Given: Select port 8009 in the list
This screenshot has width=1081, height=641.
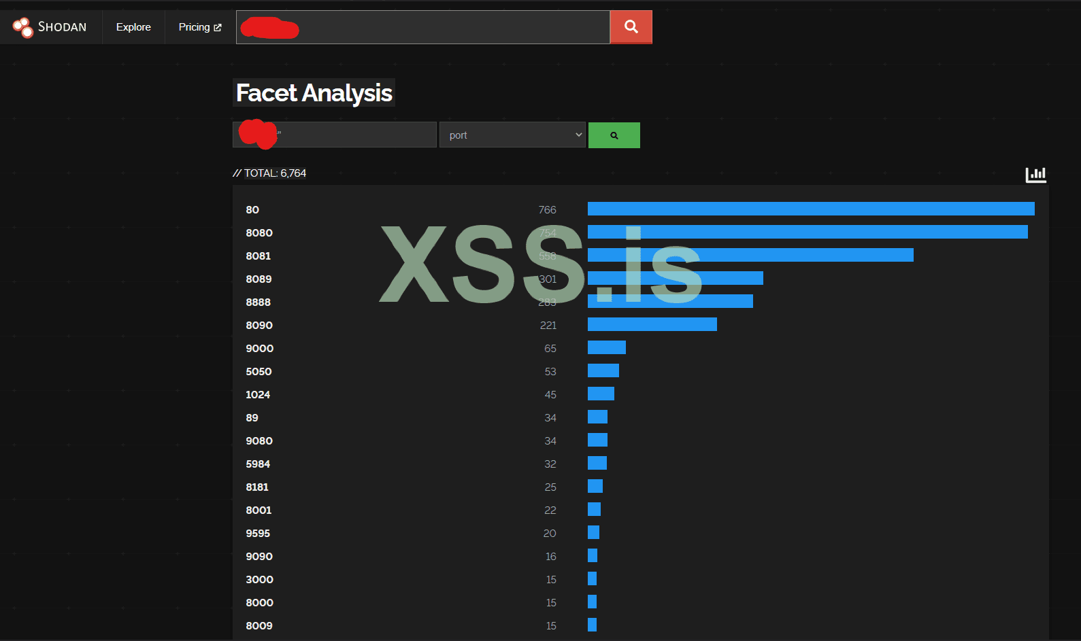Looking at the screenshot, I should coord(259,625).
